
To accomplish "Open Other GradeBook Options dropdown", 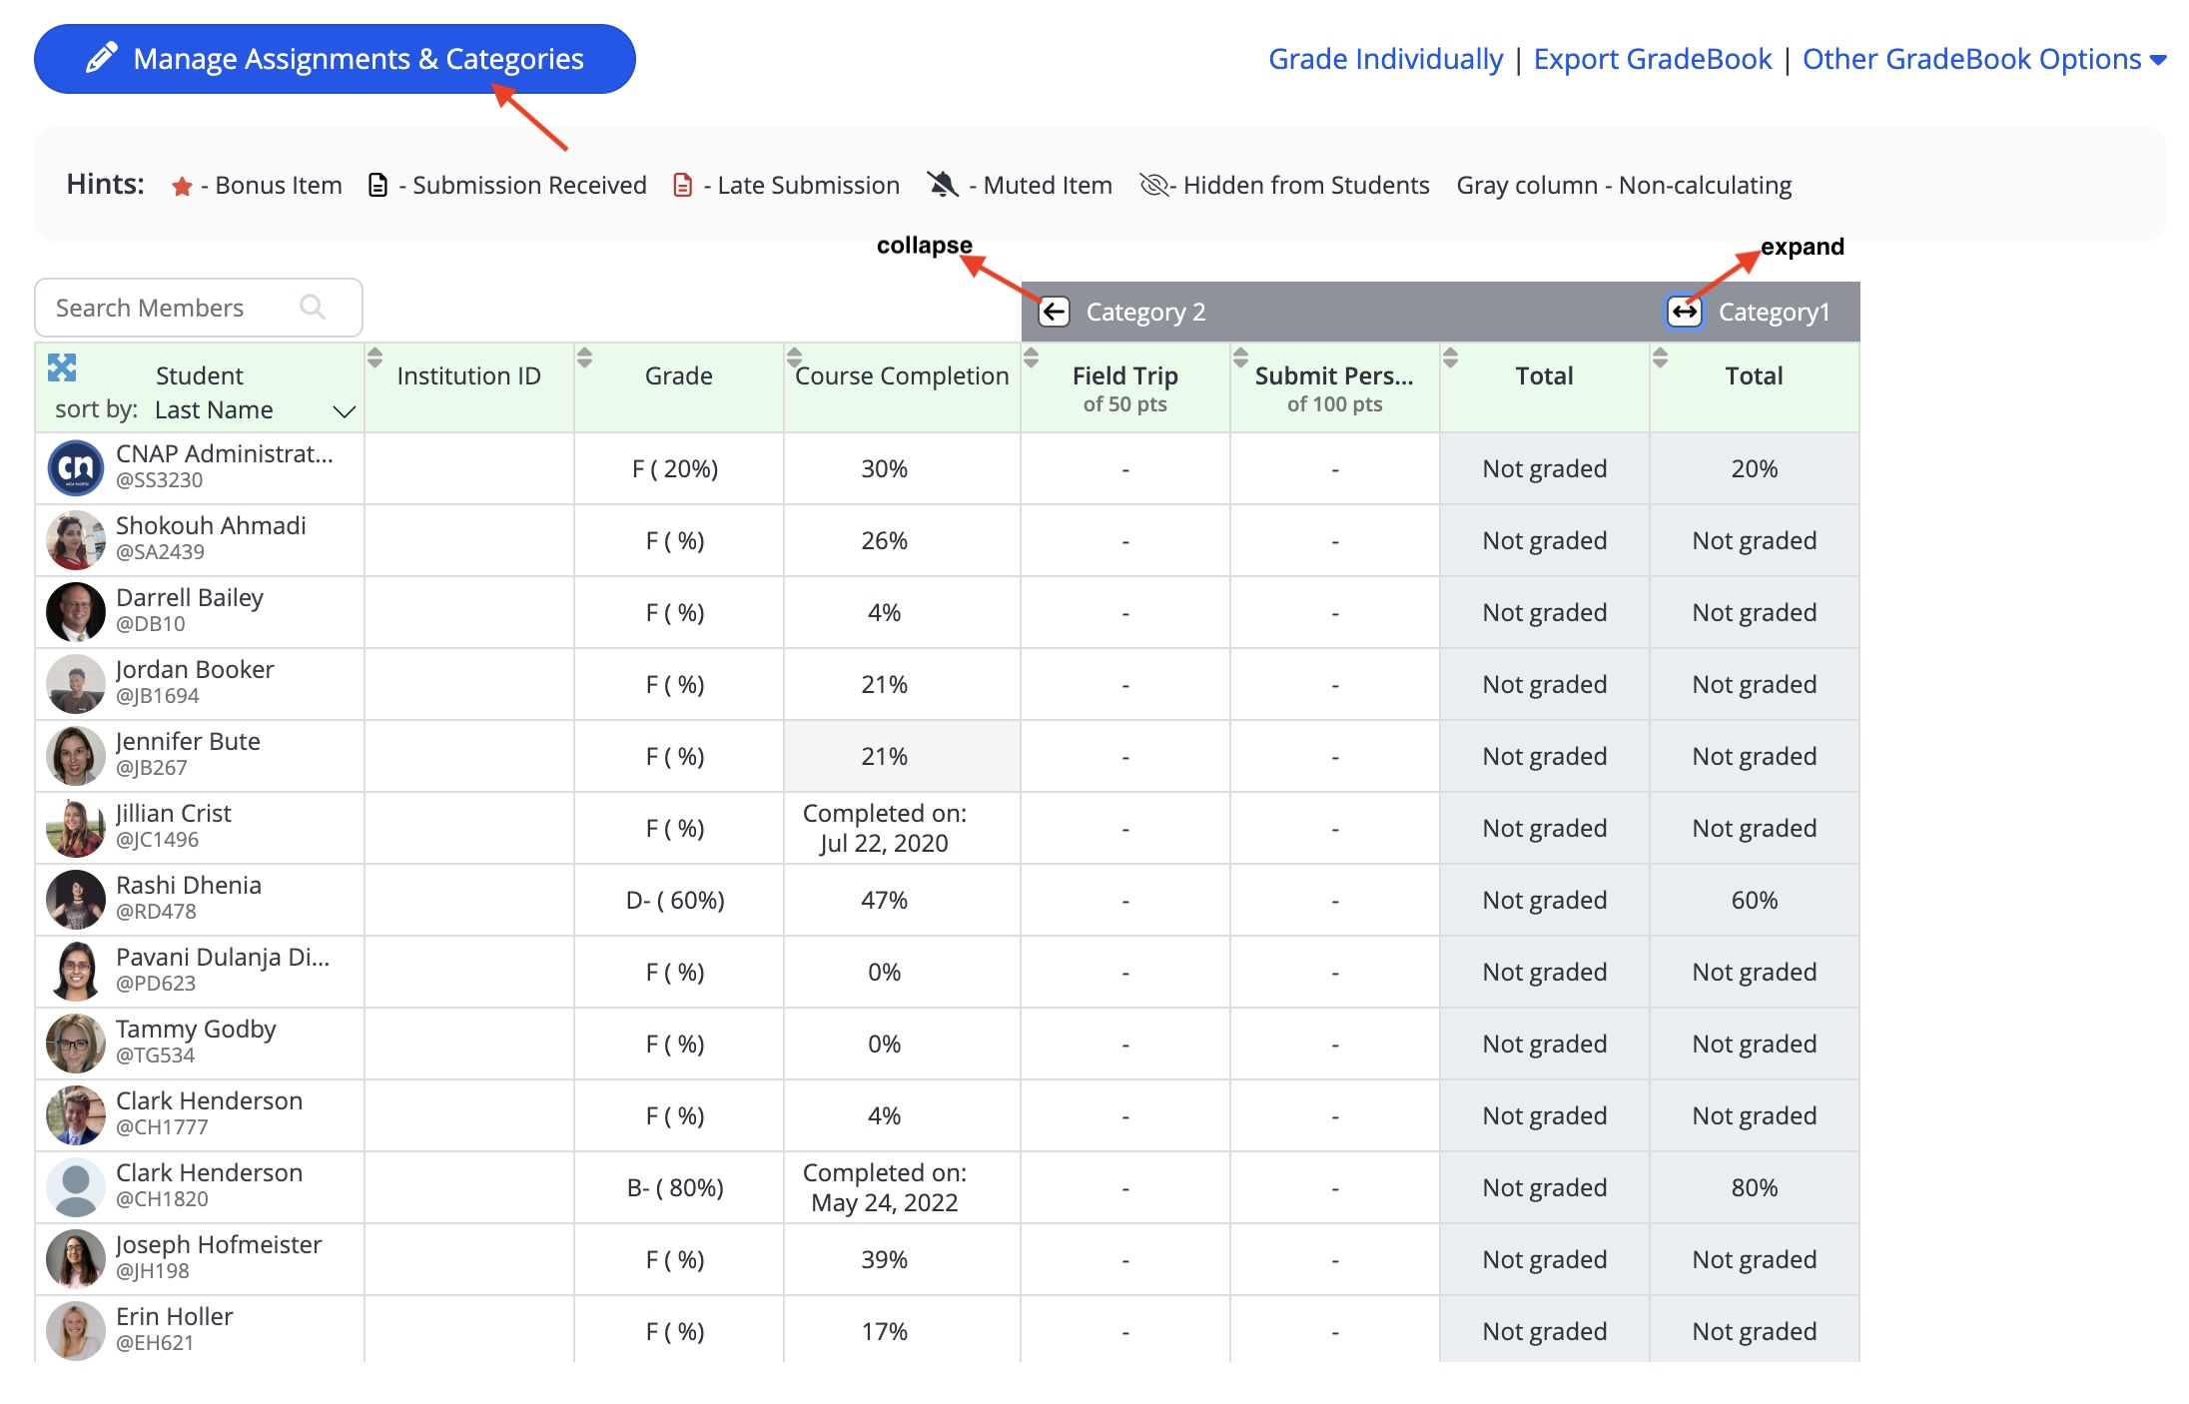I will tap(1984, 59).
